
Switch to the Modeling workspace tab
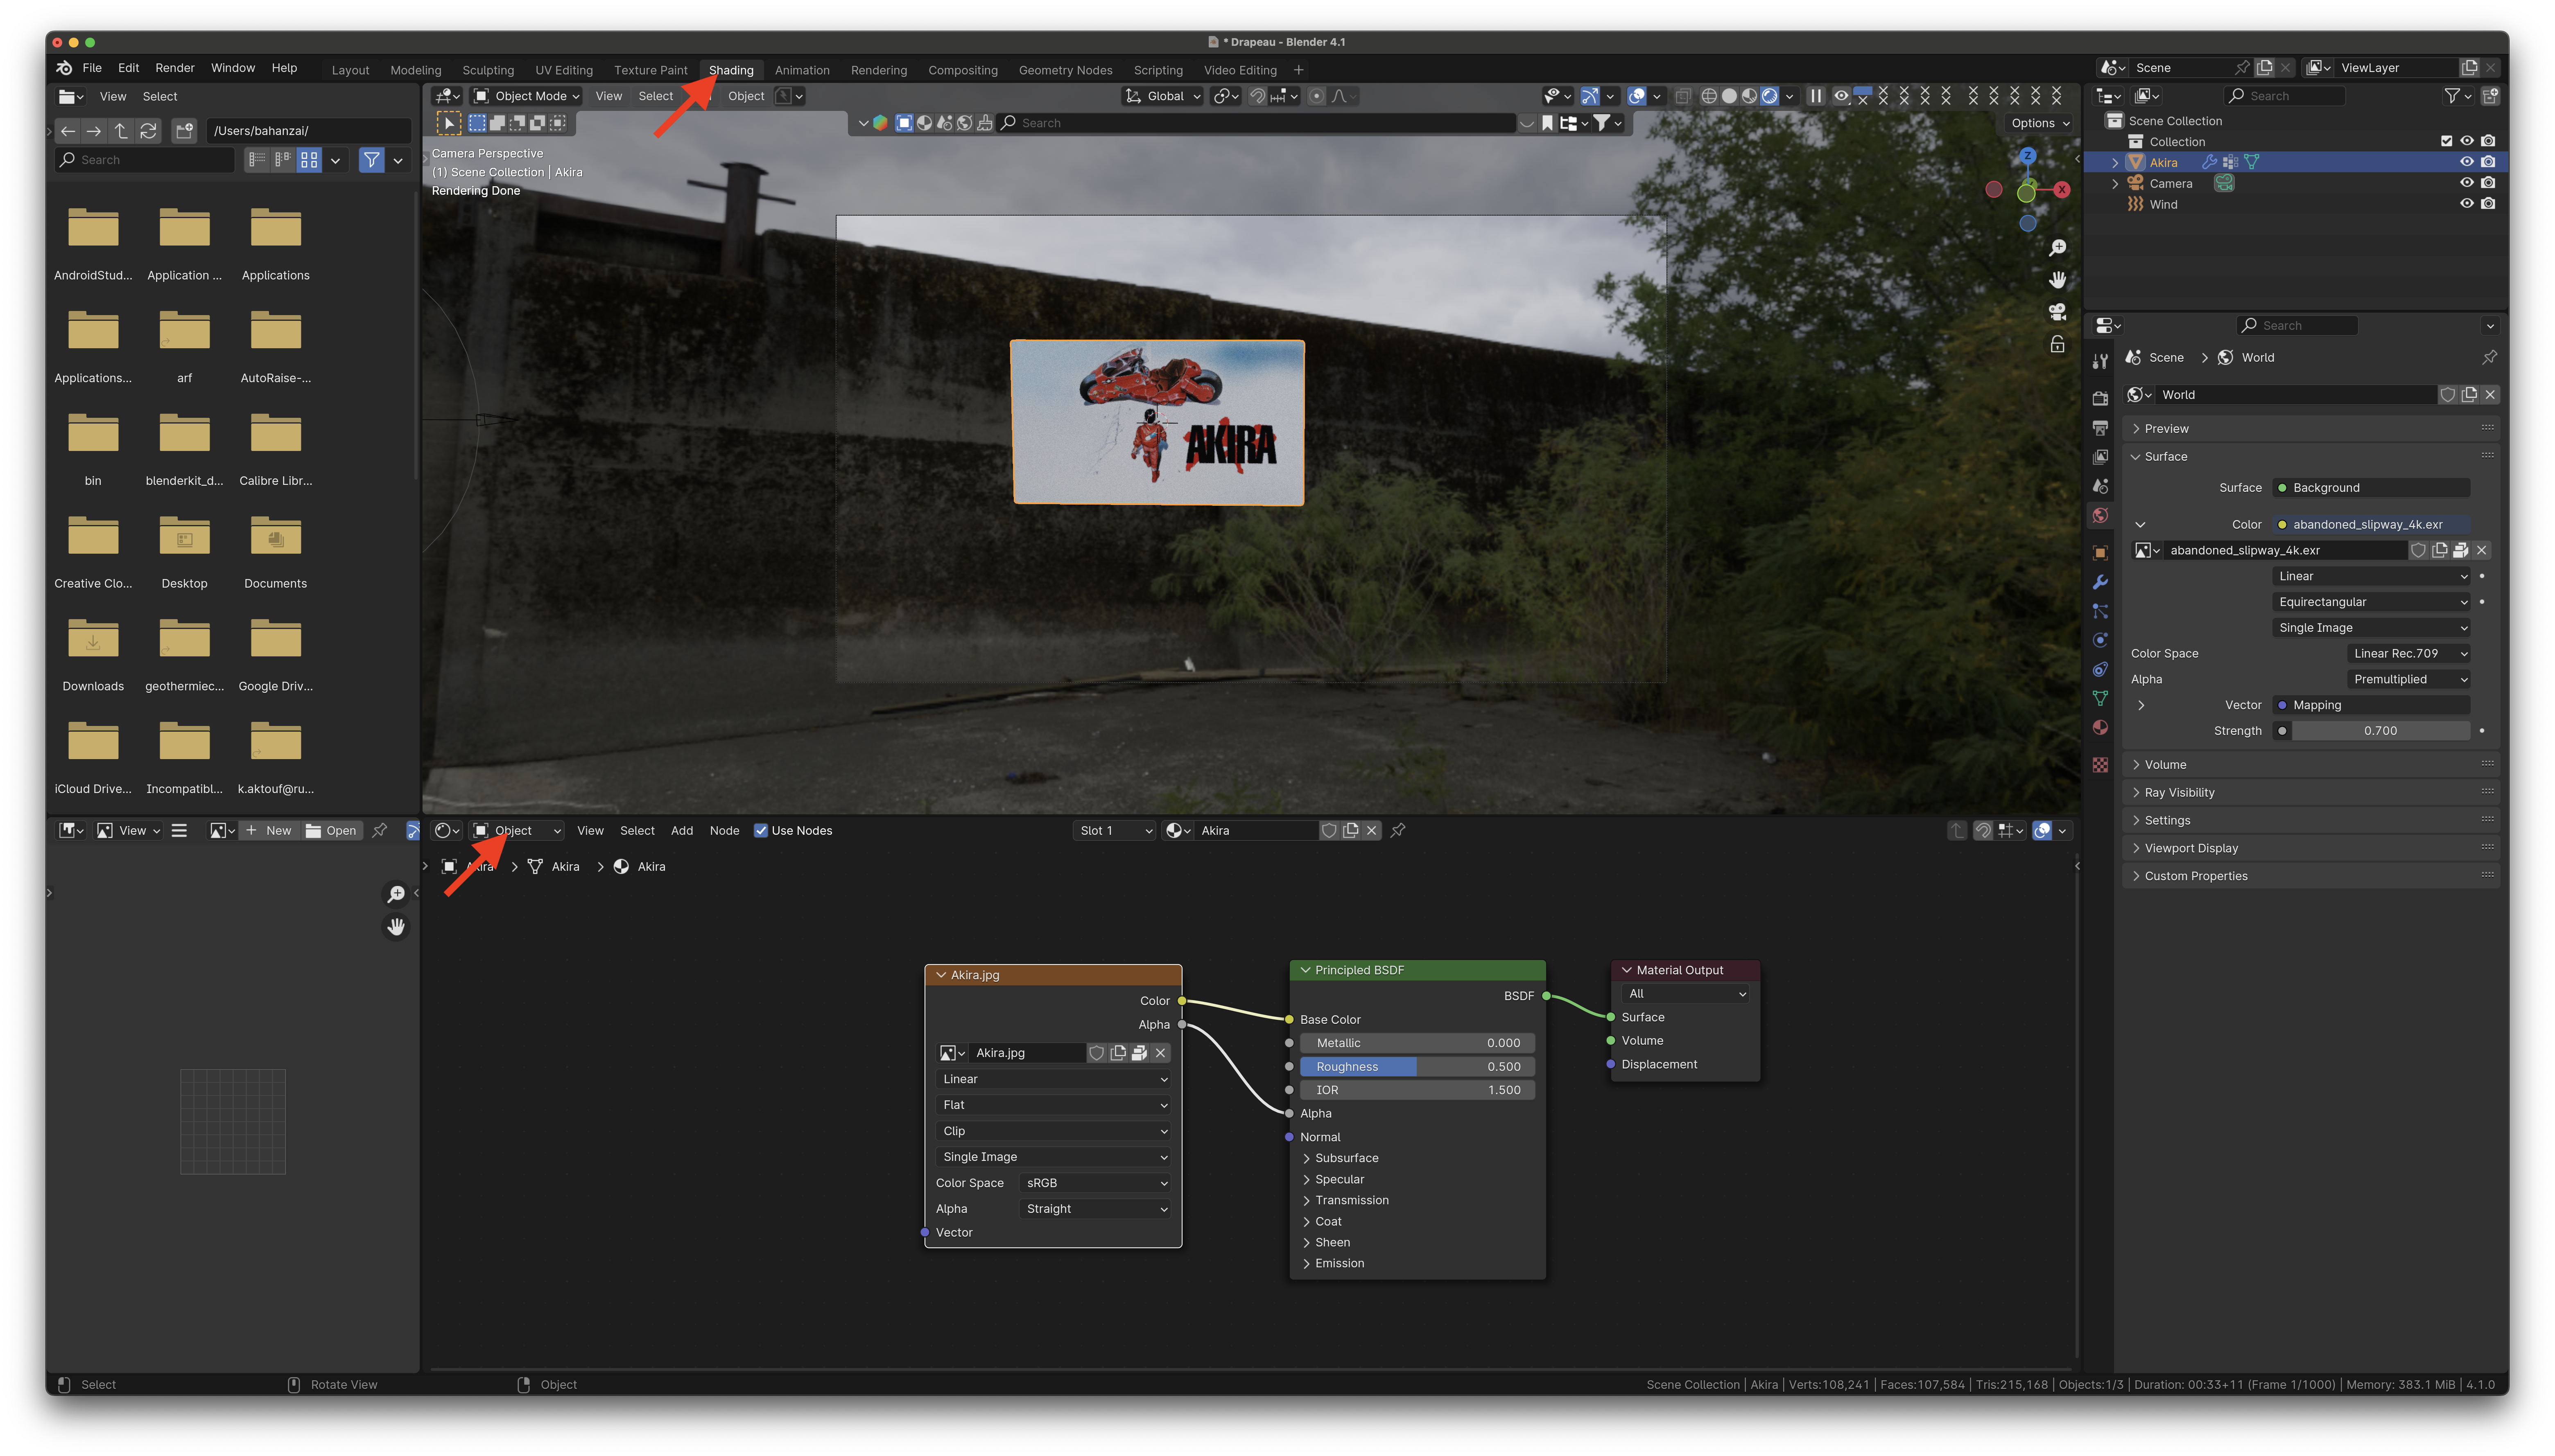click(x=415, y=70)
